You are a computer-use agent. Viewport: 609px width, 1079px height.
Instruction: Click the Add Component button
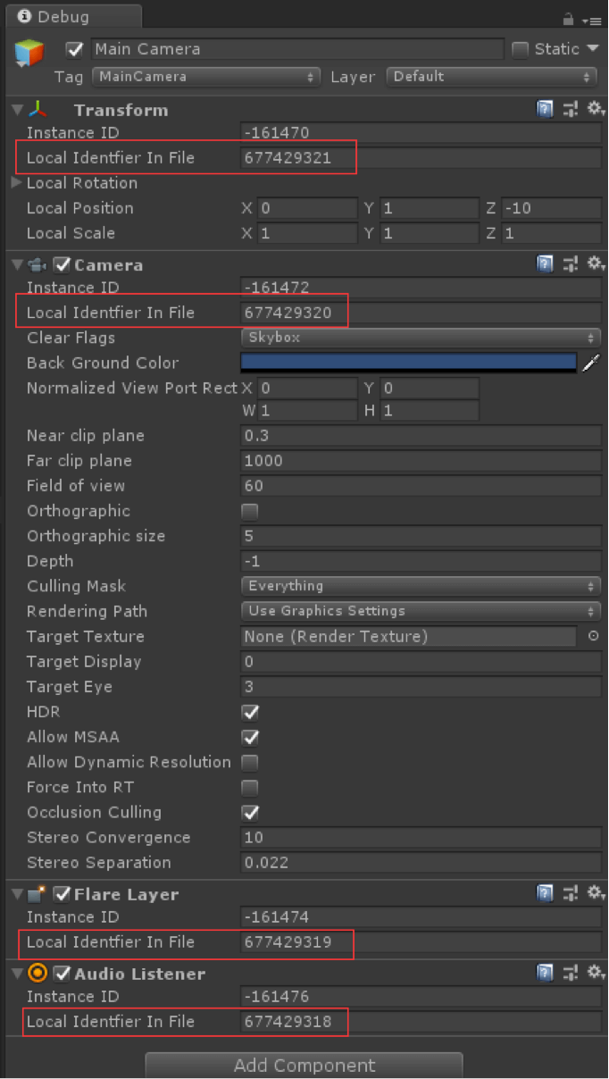click(304, 1065)
